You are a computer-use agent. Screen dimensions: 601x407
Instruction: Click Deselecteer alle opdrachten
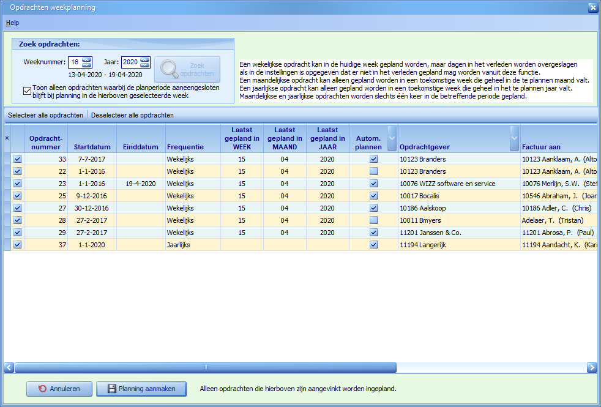[x=132, y=115]
